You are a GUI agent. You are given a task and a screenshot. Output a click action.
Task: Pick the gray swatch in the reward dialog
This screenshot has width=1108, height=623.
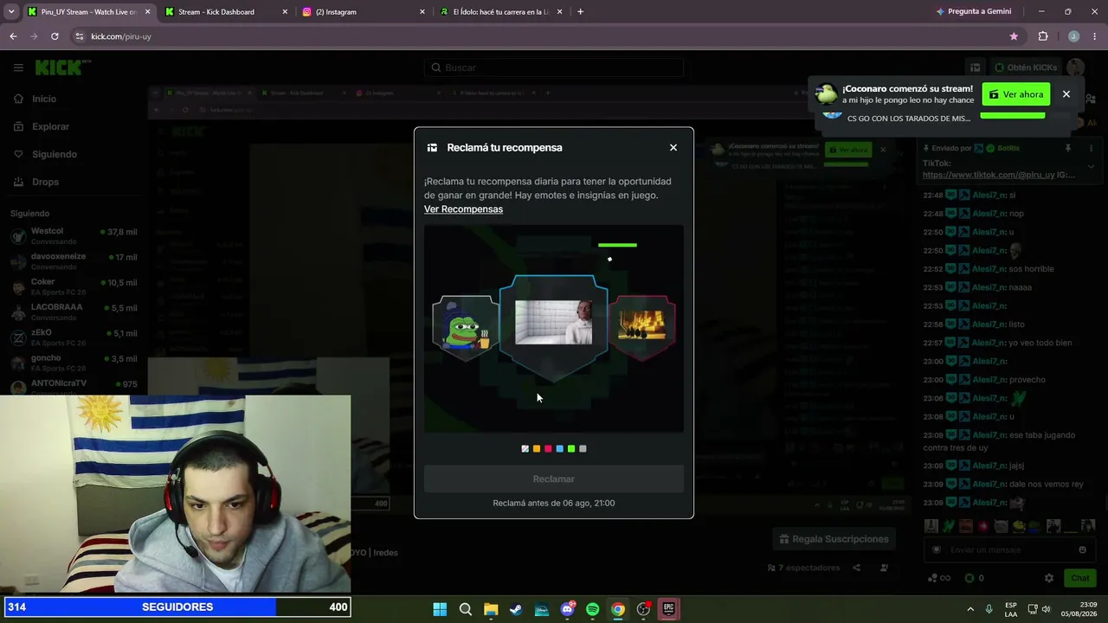pyautogui.click(x=583, y=449)
